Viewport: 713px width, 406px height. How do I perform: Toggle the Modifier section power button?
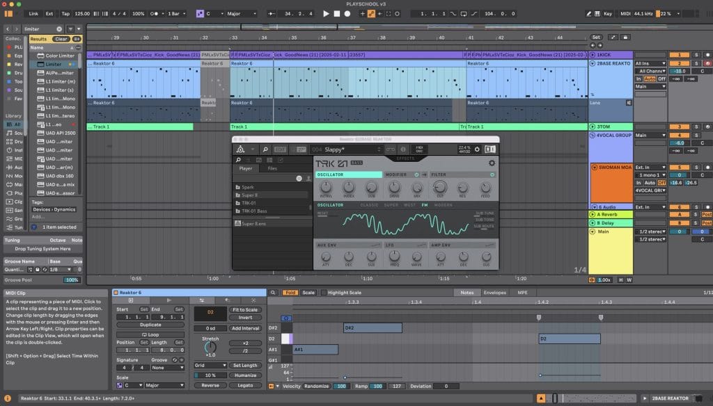tap(417, 174)
